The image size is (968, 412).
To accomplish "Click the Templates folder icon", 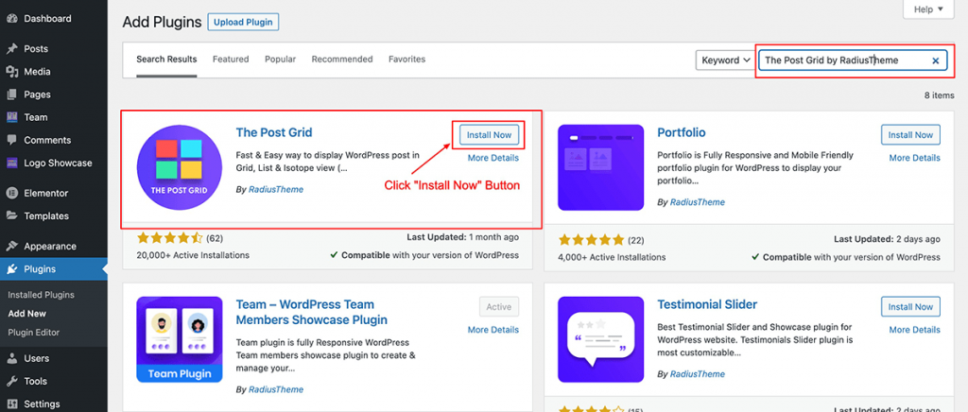I will pyautogui.click(x=11, y=215).
